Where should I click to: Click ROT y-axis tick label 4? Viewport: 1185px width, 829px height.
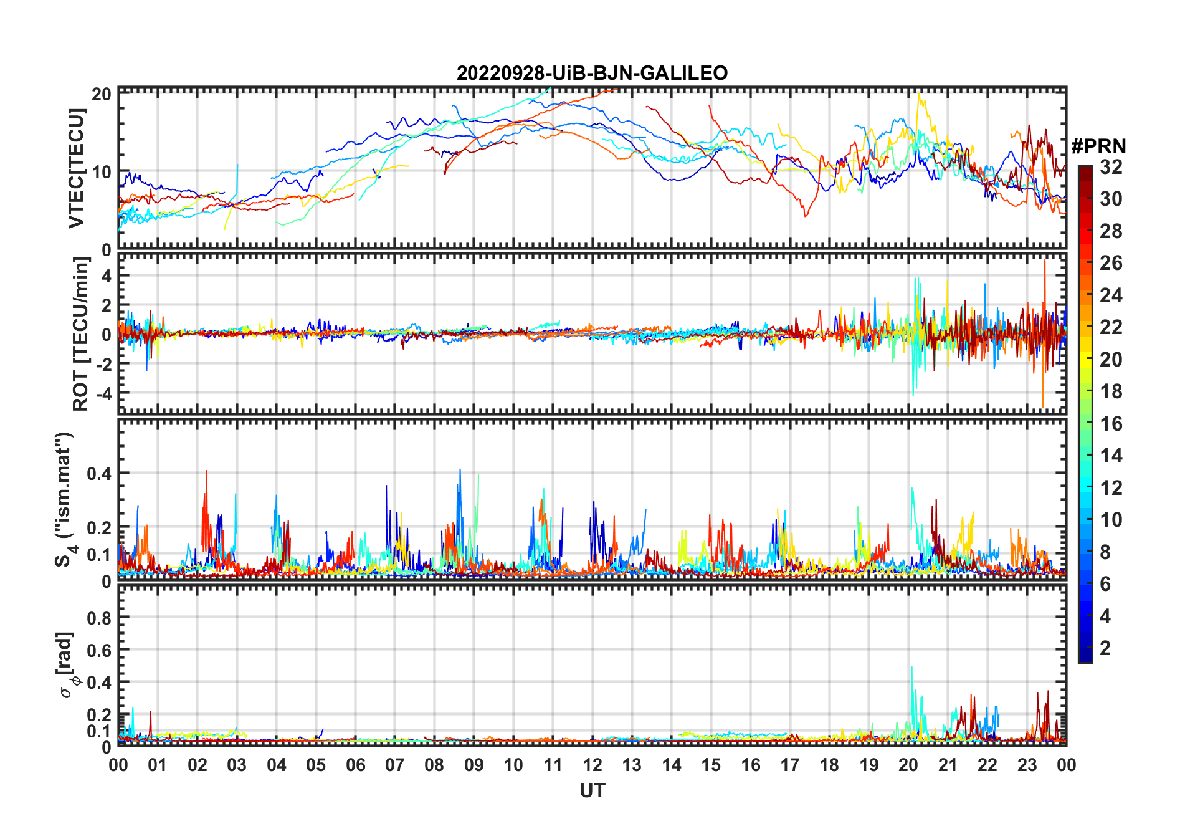coord(107,276)
